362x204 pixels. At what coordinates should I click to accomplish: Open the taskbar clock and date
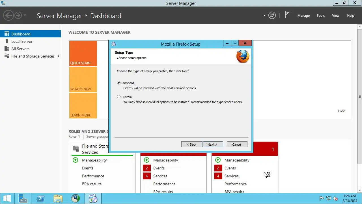coord(350,198)
